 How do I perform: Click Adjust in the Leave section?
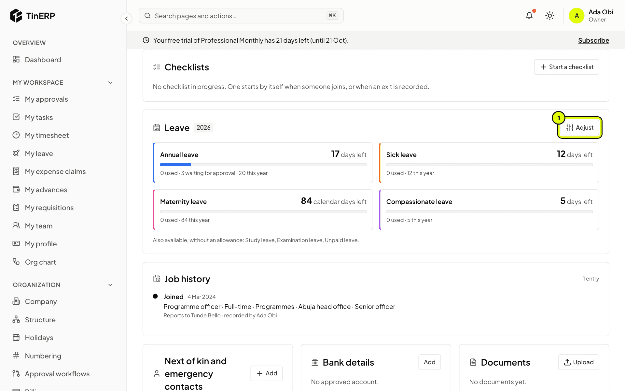click(580, 128)
